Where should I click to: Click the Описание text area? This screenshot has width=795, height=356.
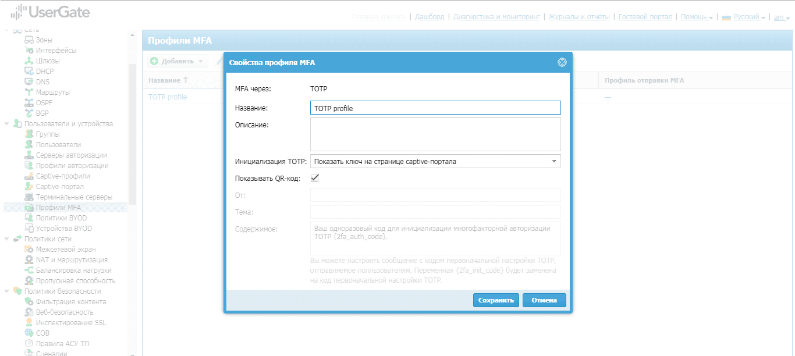tap(435, 134)
